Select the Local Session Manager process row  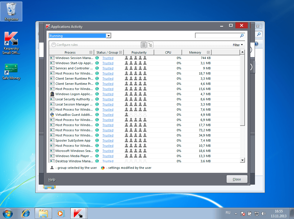pos(145,104)
